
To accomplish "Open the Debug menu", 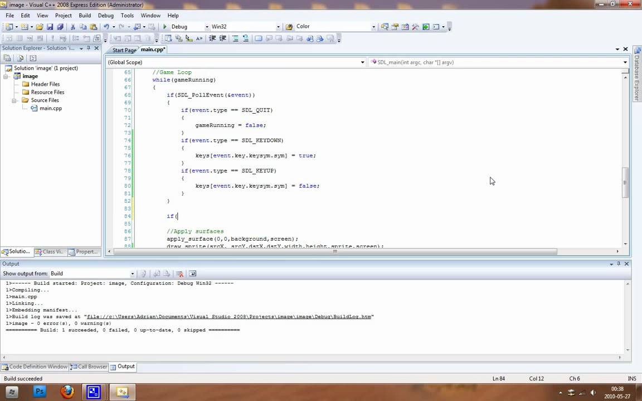I will pyautogui.click(x=106, y=16).
